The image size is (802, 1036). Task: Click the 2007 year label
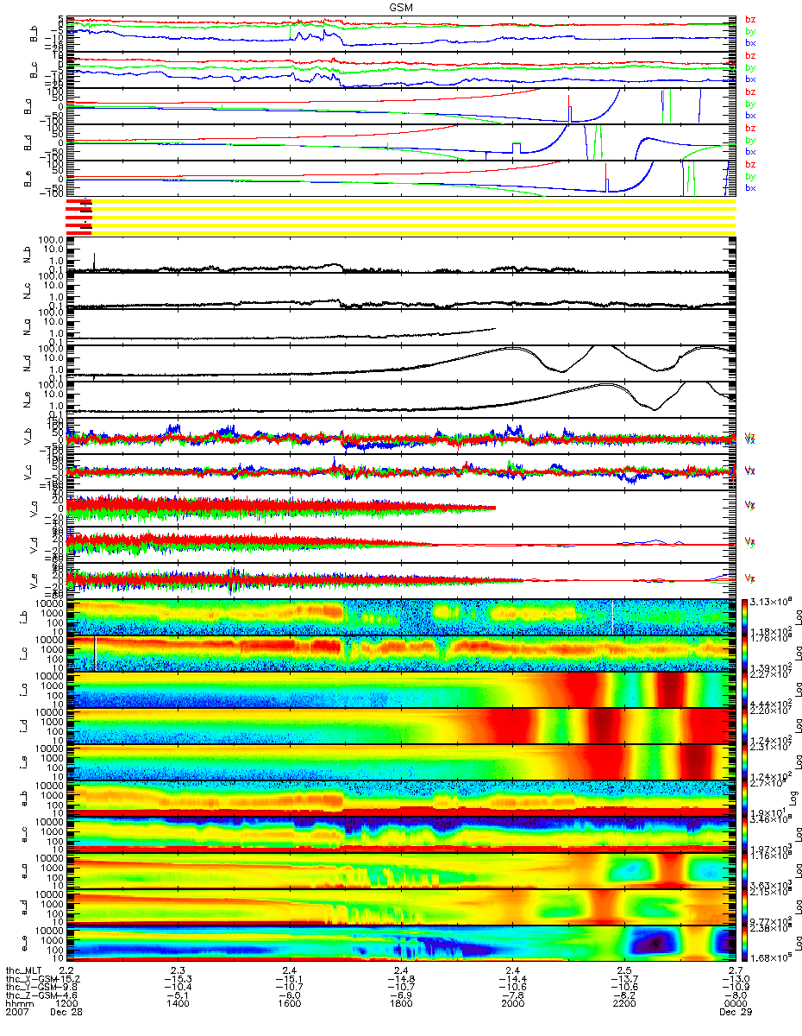[16, 1012]
